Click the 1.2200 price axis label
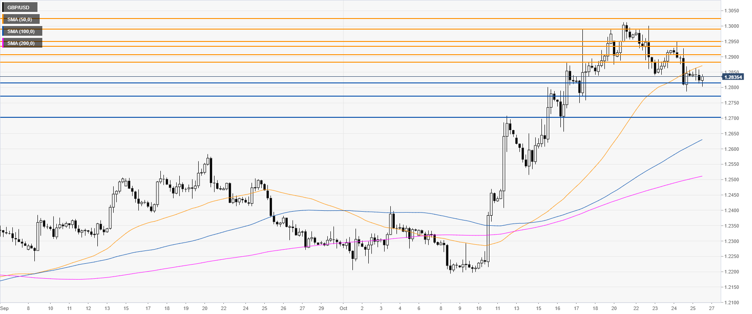 point(732,272)
